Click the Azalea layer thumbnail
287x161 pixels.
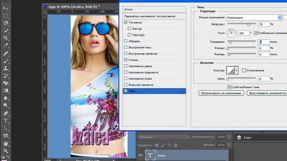[150, 155]
